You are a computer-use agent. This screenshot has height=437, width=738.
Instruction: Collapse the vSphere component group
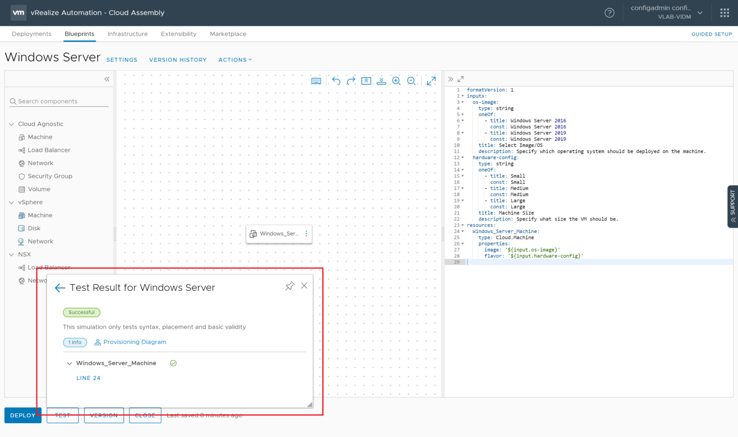(x=12, y=202)
